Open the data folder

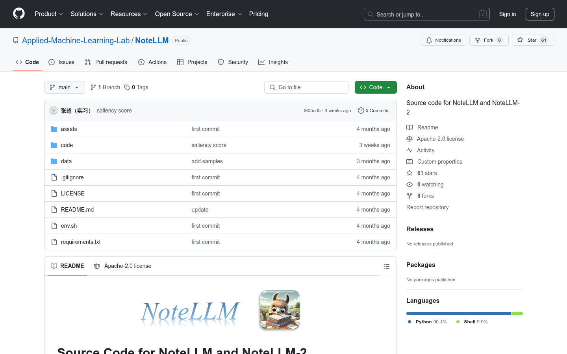(x=66, y=161)
